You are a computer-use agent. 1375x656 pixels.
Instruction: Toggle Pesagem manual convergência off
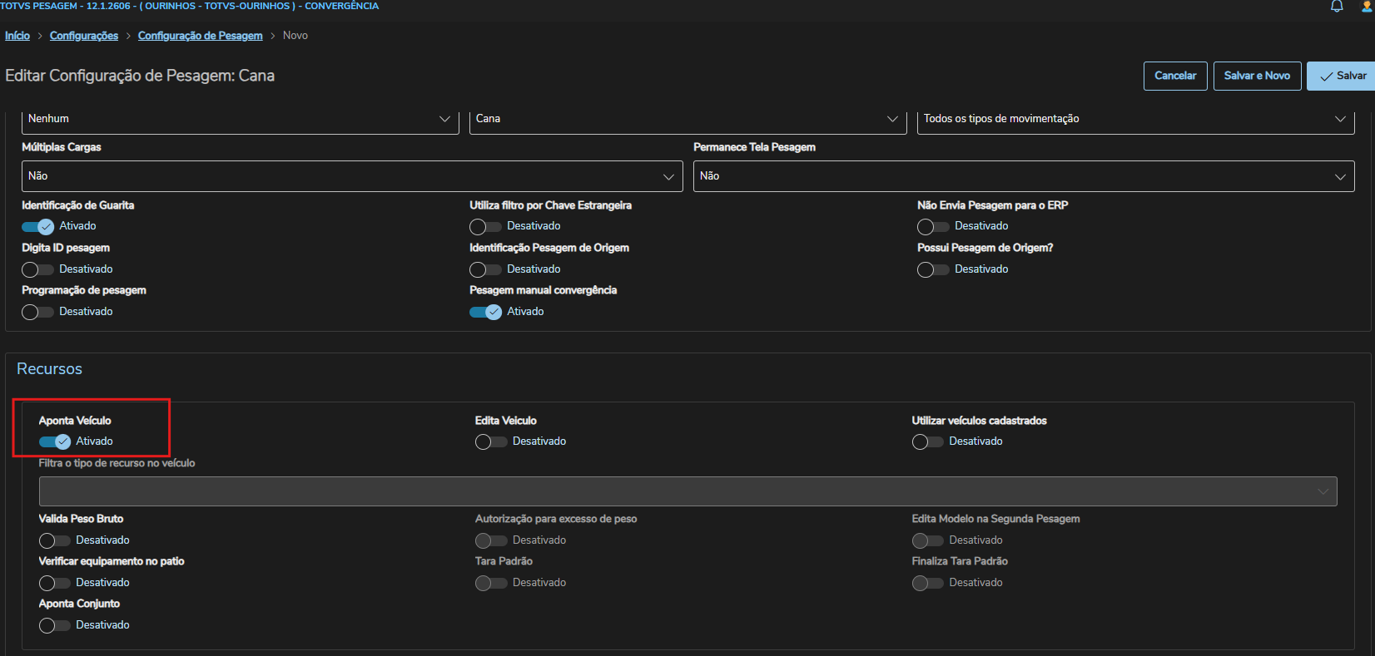click(x=485, y=312)
